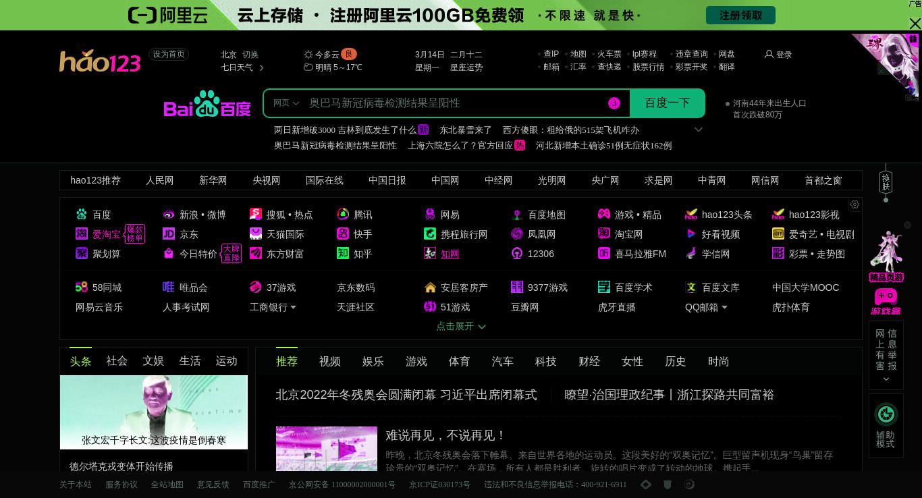Select the 头条 news tab
The width and height of the screenshot is (922, 498).
80,361
